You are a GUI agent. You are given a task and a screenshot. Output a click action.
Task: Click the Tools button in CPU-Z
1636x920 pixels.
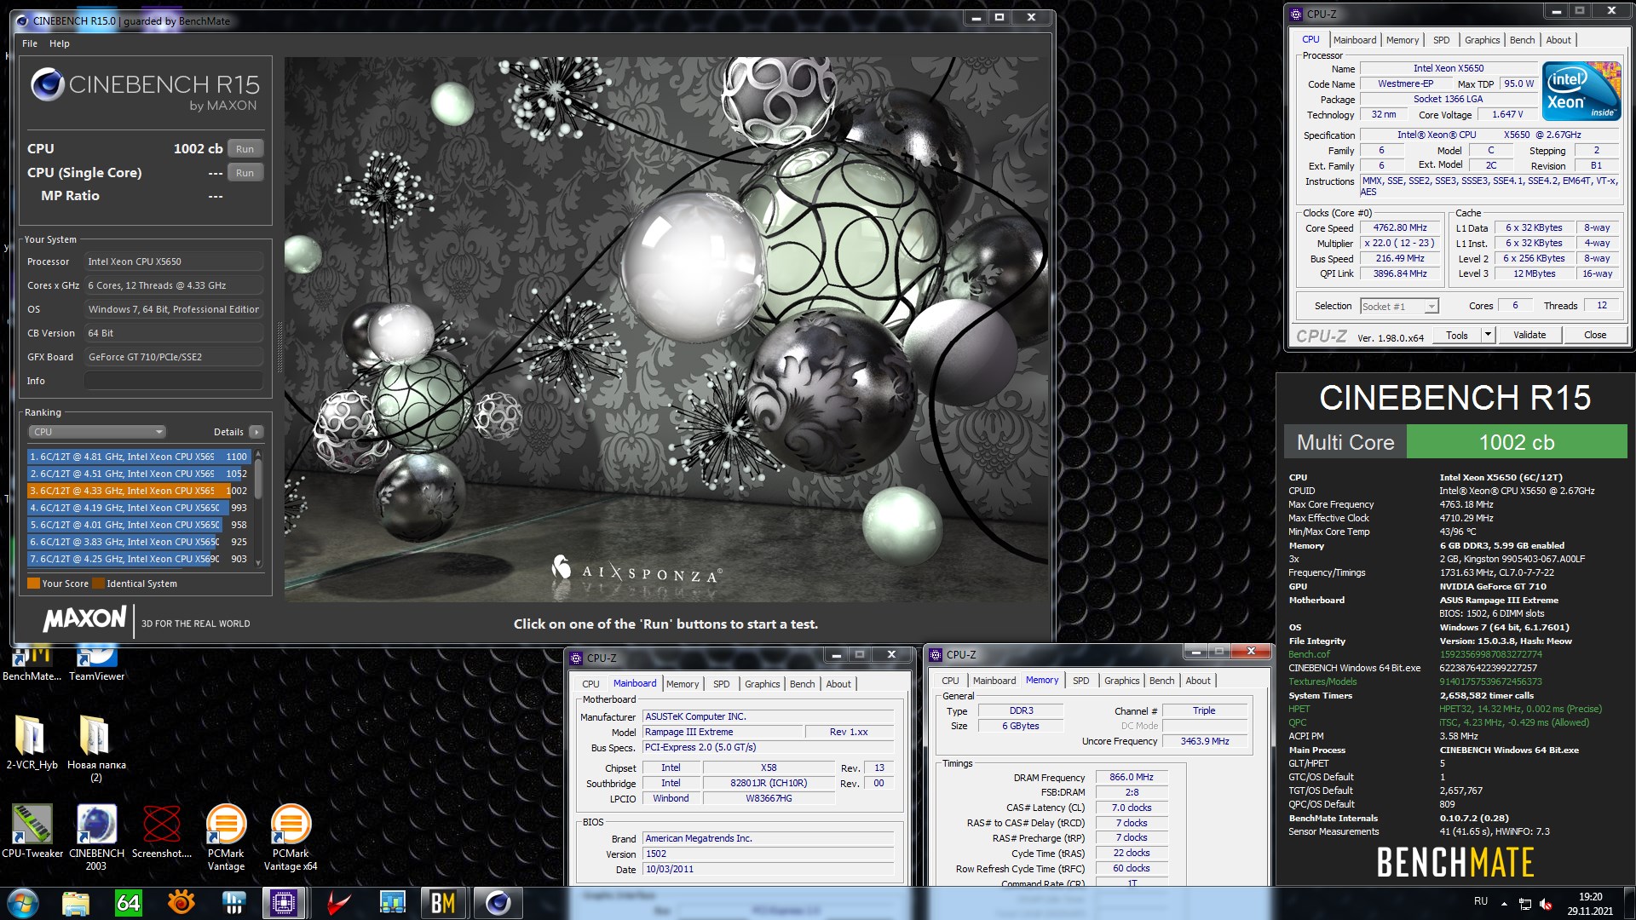tap(1457, 335)
